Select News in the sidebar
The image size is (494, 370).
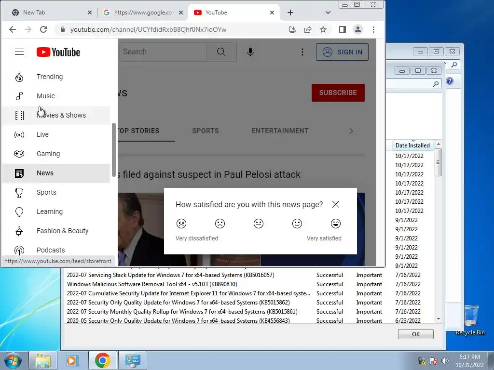pyautogui.click(x=56, y=173)
